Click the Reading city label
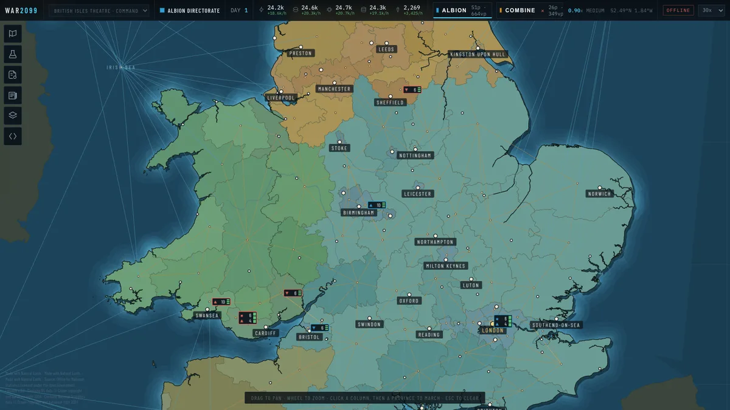The height and width of the screenshot is (410, 730). point(429,335)
